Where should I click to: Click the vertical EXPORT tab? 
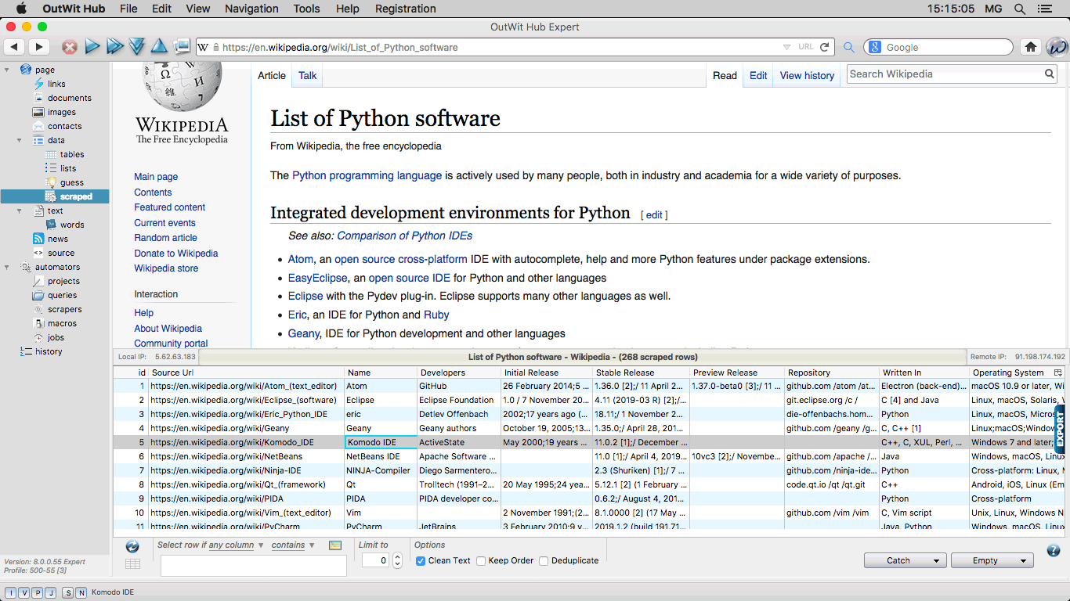tap(1061, 428)
